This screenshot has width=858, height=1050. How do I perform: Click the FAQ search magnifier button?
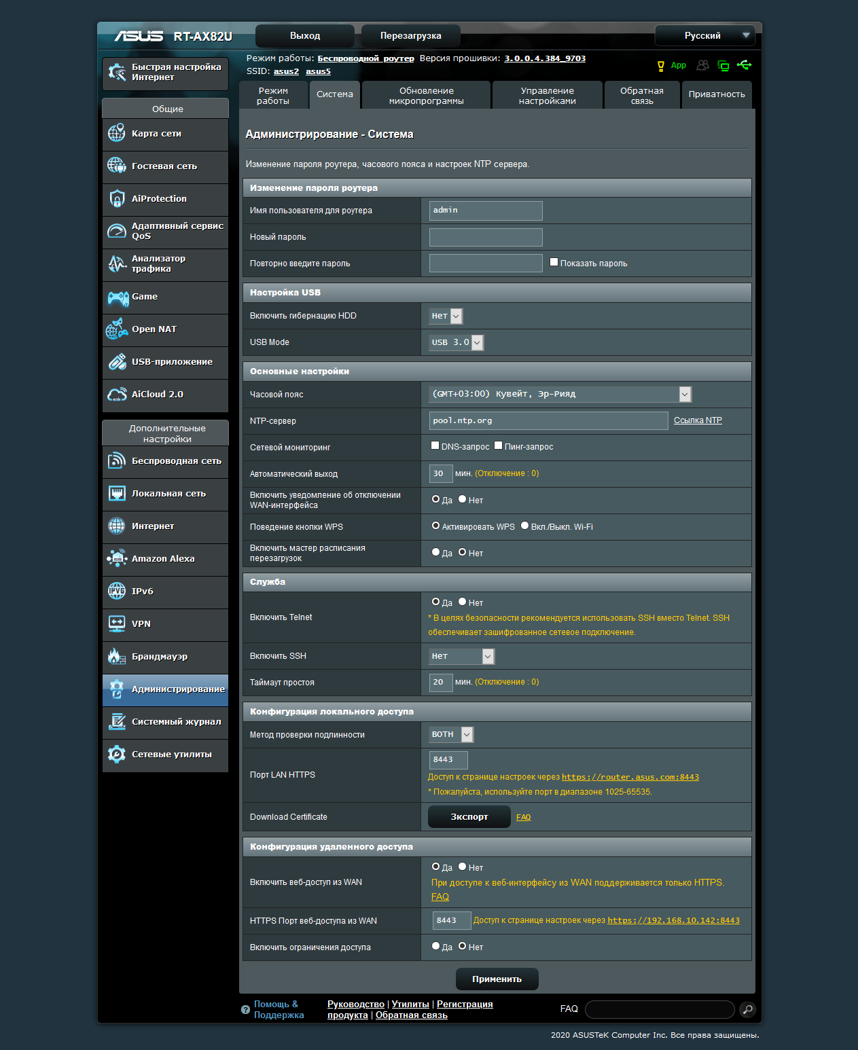pyautogui.click(x=747, y=1009)
